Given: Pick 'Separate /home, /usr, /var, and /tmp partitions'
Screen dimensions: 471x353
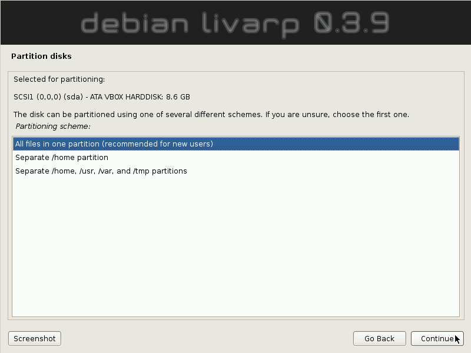Looking at the screenshot, I should 236,171.
